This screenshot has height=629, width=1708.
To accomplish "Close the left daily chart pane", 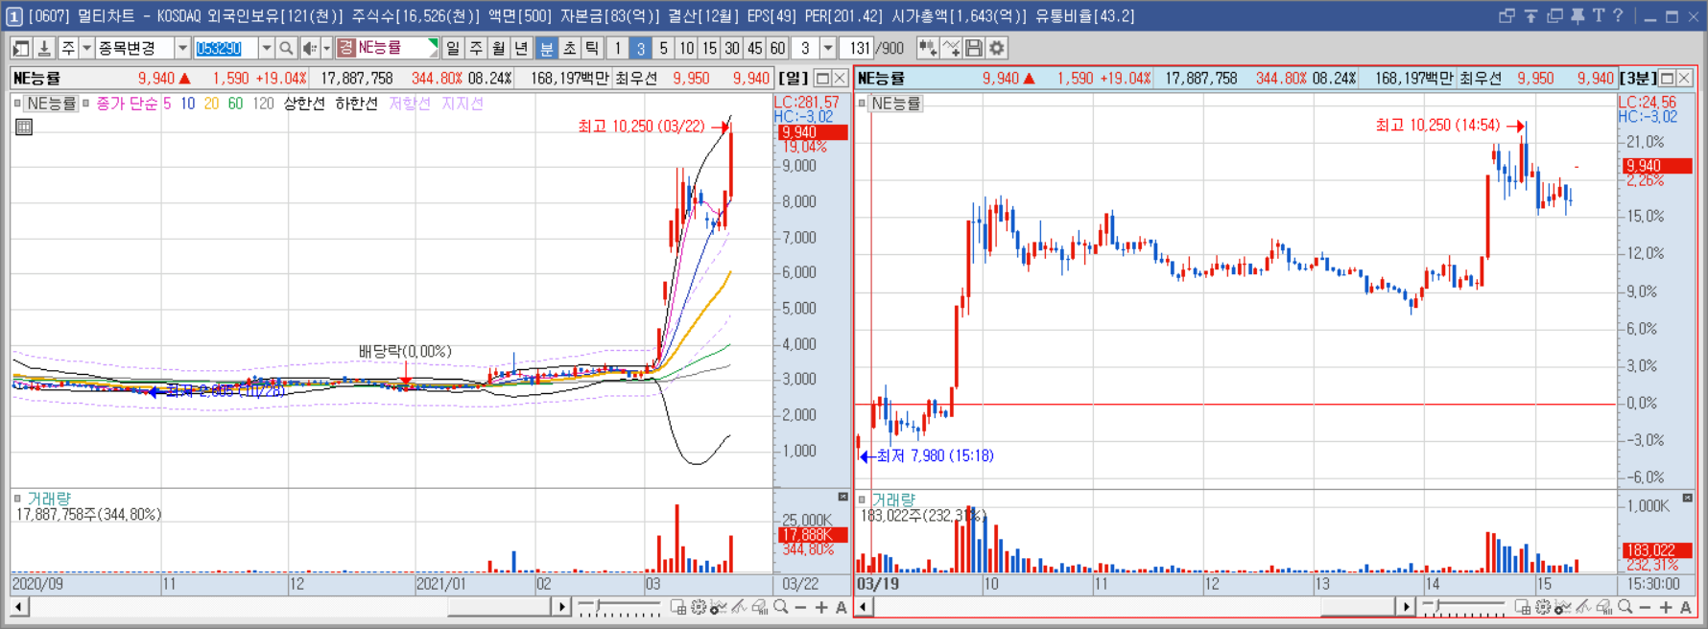I will click(x=840, y=79).
